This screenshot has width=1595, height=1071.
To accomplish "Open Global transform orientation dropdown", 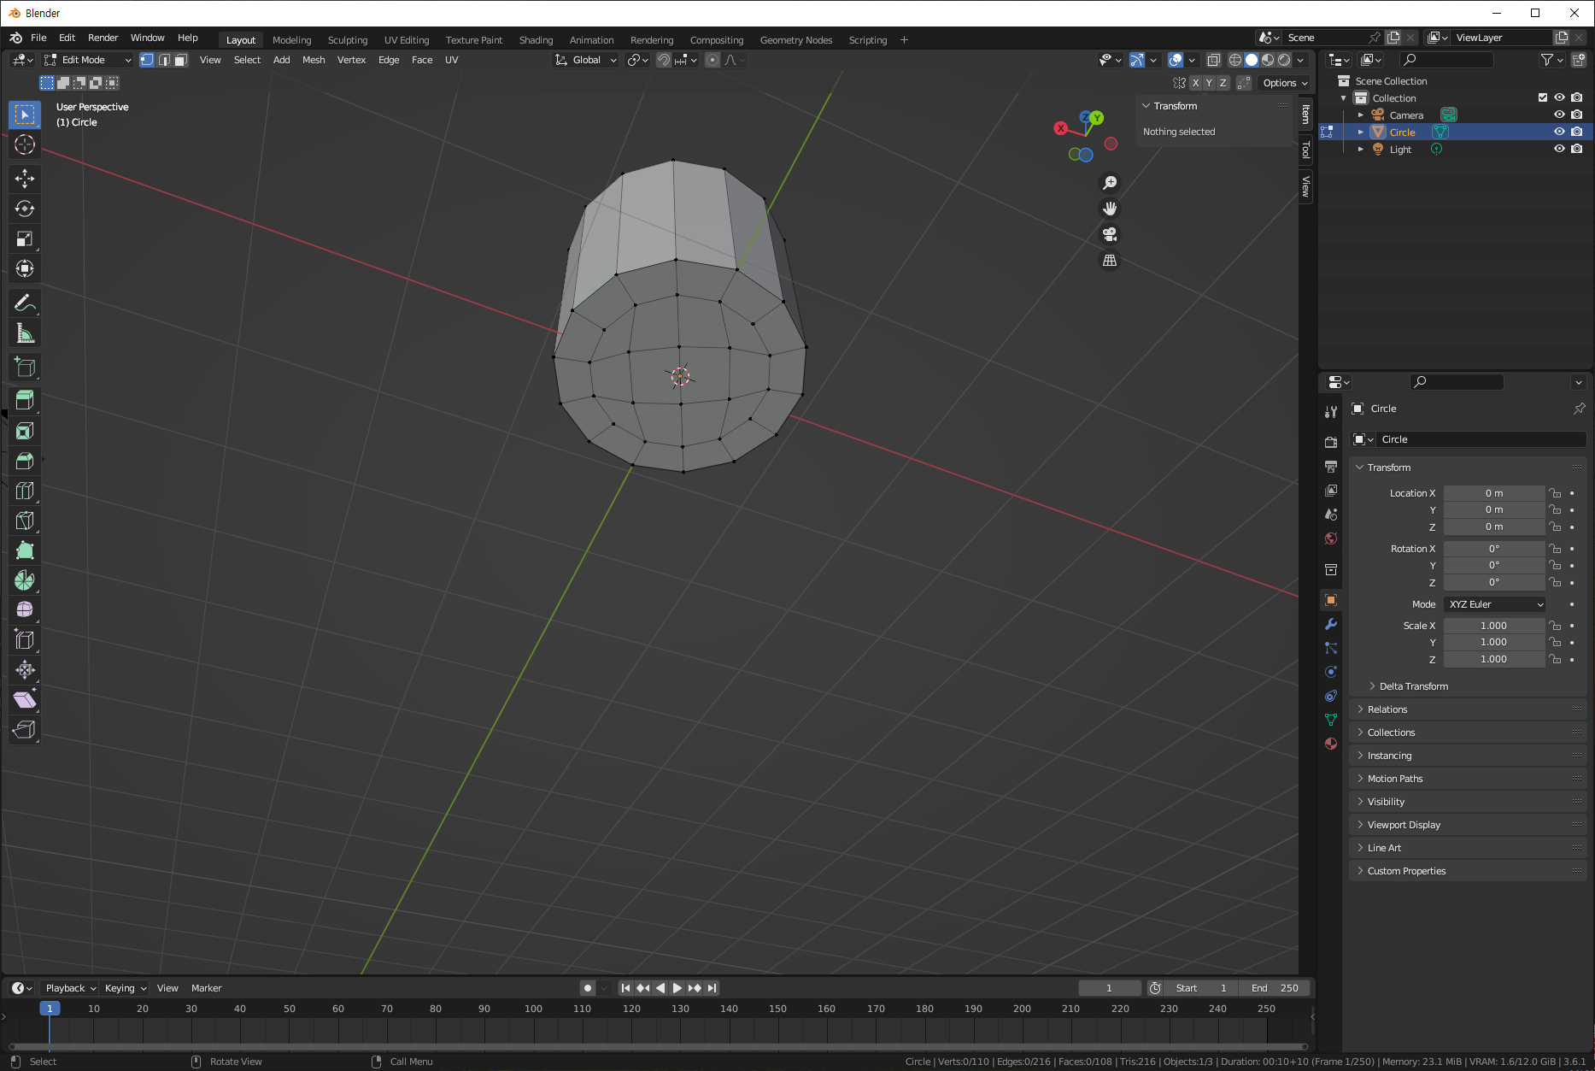I will point(586,60).
